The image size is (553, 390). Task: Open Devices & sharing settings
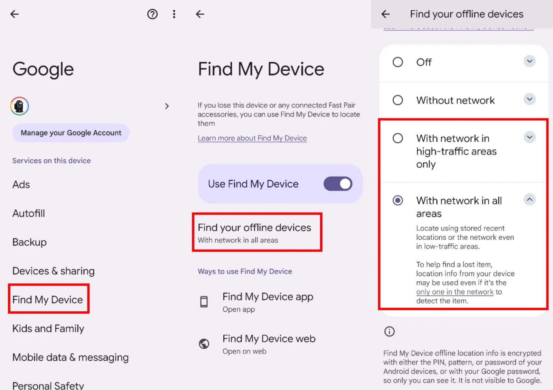[54, 271]
